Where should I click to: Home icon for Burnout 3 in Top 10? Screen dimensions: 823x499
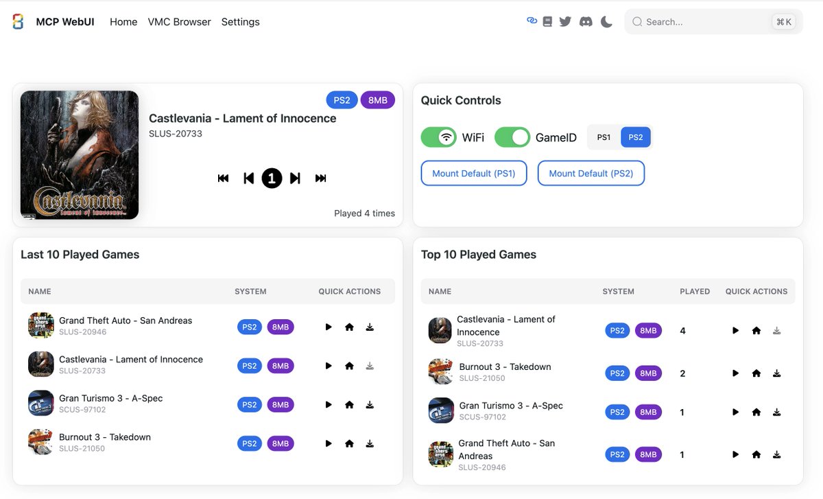click(x=756, y=373)
